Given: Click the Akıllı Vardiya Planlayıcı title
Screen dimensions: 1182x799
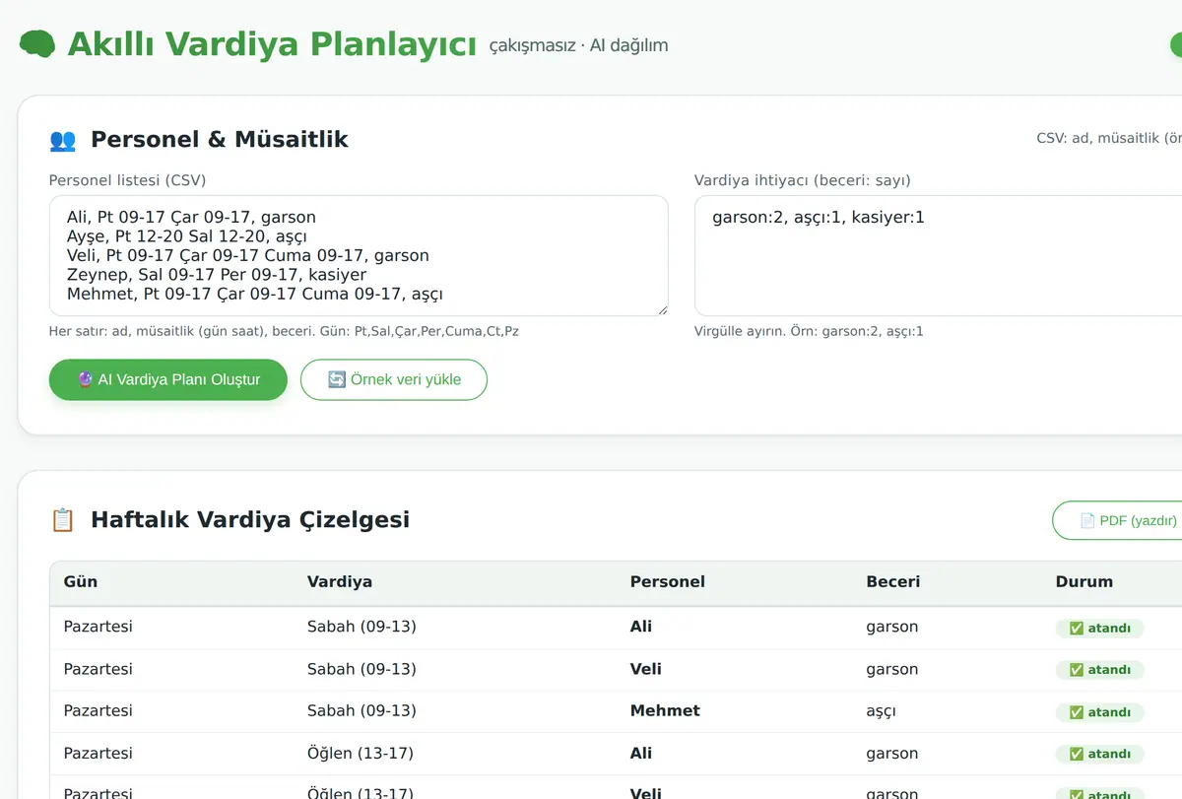Looking at the screenshot, I should pyautogui.click(x=272, y=44).
